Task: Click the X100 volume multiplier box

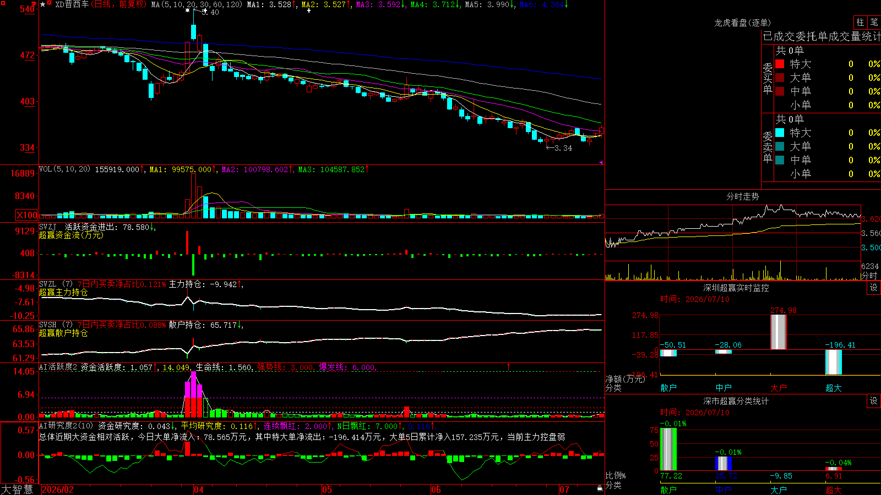Action: 26,215
